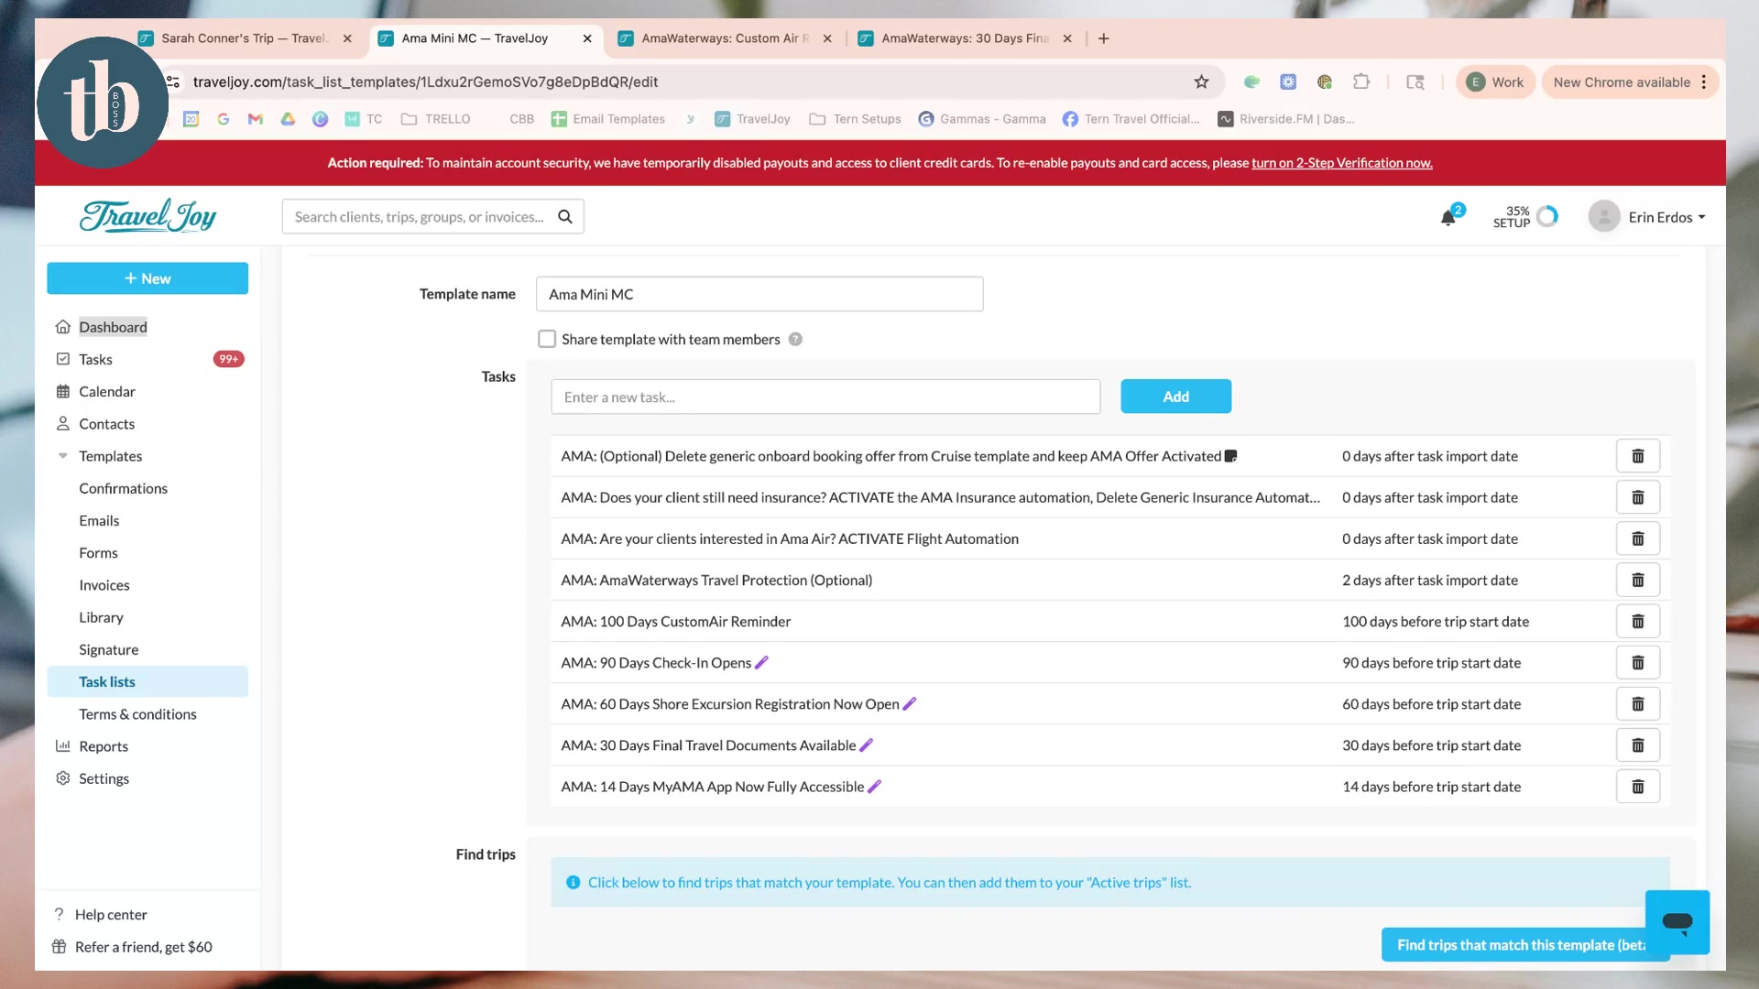
Task: Open the Chrome extensions puzzle icon
Action: coord(1361,82)
